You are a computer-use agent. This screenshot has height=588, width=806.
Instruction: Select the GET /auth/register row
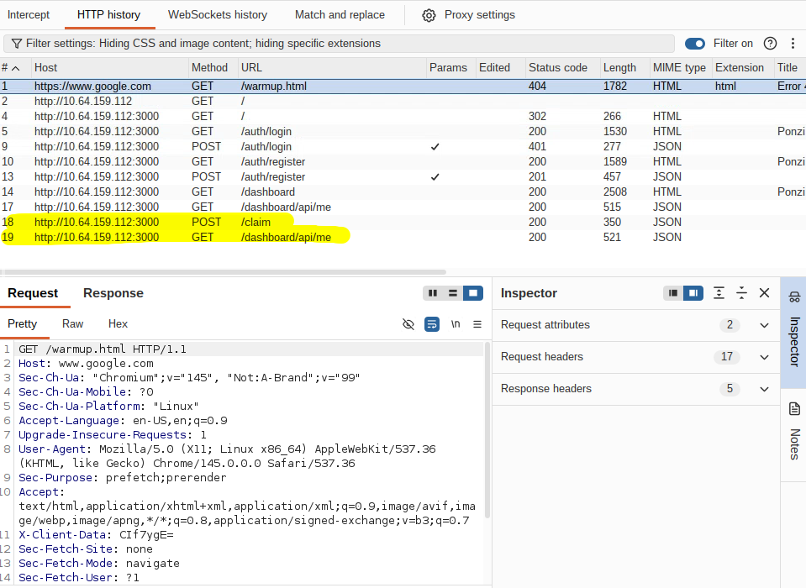tap(403, 162)
